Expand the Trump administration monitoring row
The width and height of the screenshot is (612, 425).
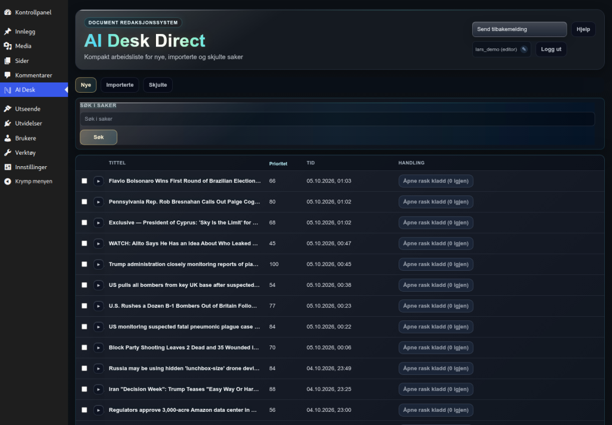pos(99,264)
